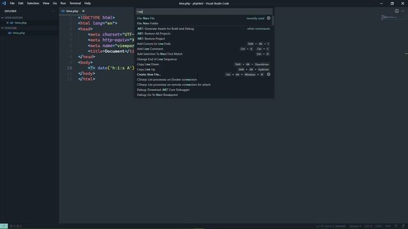Click the command palette scrollbar
Screen dimensions: 408x229
pyautogui.click(x=273, y=20)
